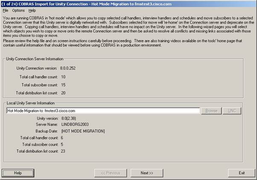Screen dimensions: 257x180
Task: Click the Unity version value 8.0(2.38)
Action: [68, 118]
